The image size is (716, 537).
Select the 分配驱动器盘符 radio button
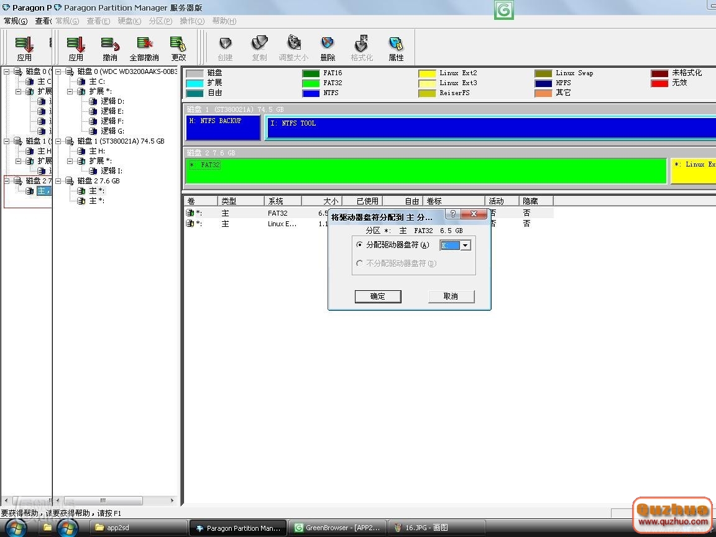tap(359, 246)
